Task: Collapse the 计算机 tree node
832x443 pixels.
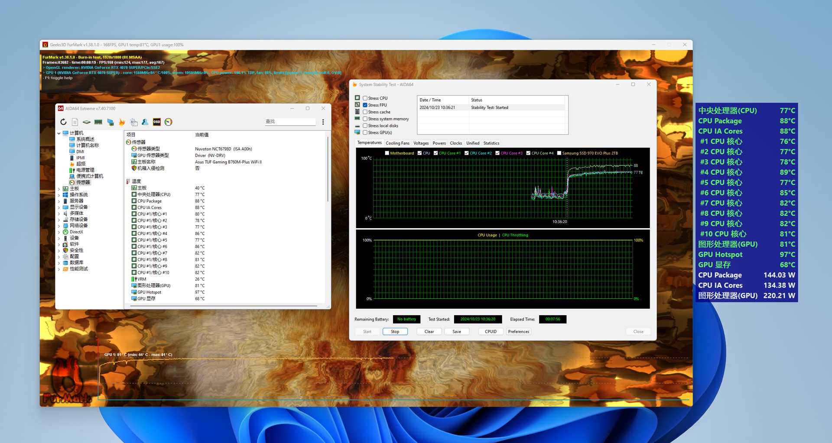Action: 59,133
